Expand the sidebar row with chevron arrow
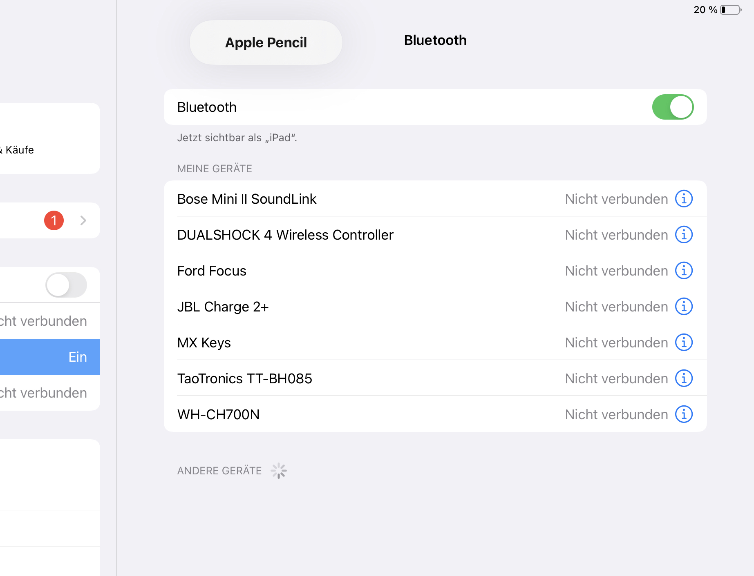 click(83, 220)
